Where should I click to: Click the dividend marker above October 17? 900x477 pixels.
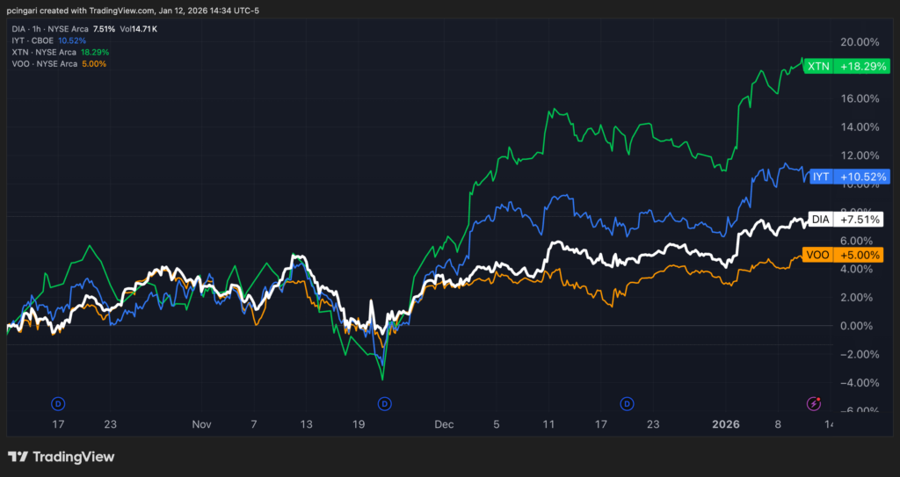point(59,403)
